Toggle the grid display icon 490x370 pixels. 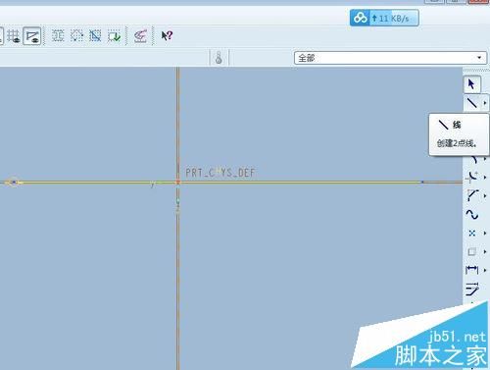click(x=14, y=35)
